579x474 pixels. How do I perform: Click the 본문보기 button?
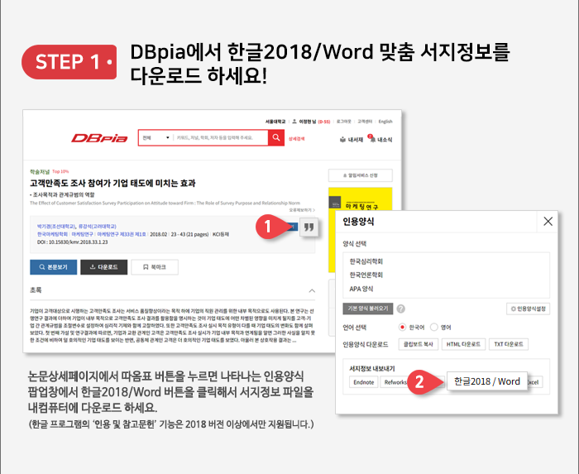point(55,267)
